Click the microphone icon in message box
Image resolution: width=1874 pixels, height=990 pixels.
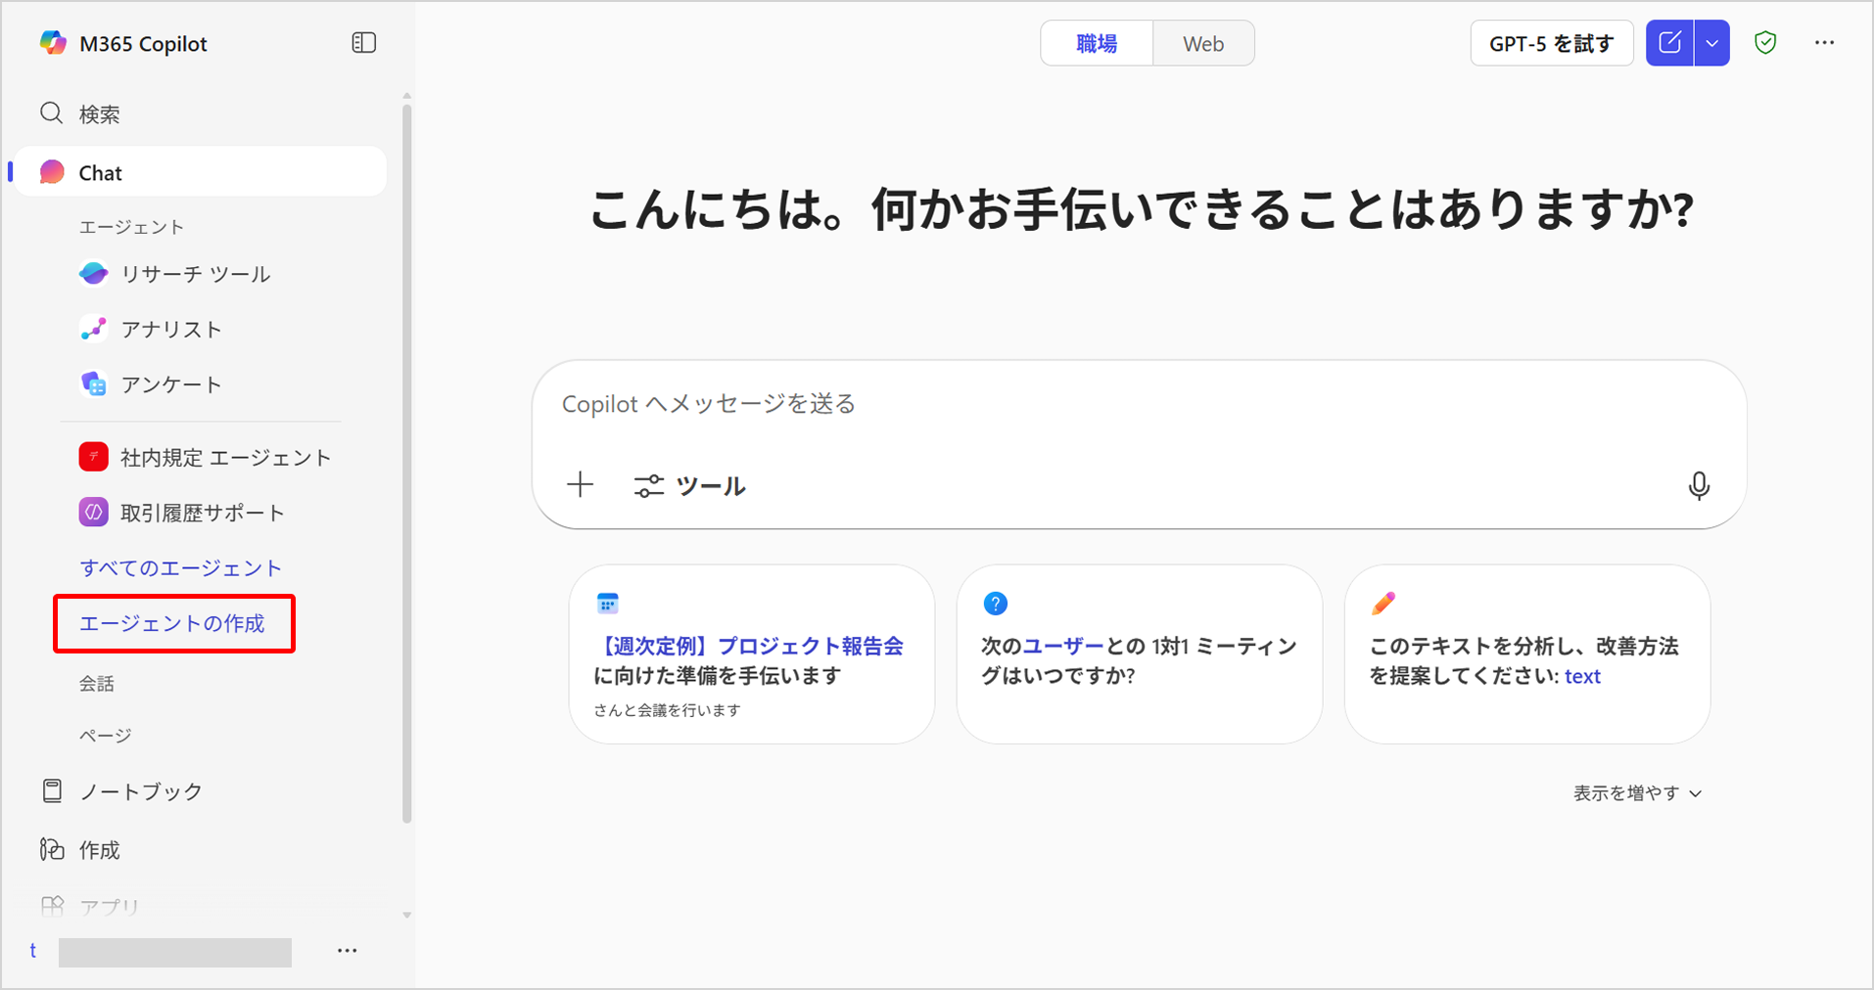[x=1699, y=485]
